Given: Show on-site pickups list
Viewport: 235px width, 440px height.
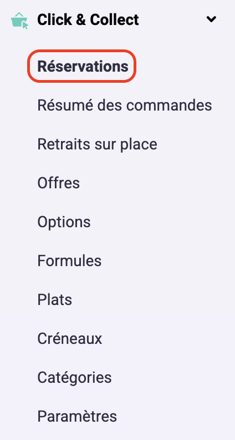Looking at the screenshot, I should (97, 145).
